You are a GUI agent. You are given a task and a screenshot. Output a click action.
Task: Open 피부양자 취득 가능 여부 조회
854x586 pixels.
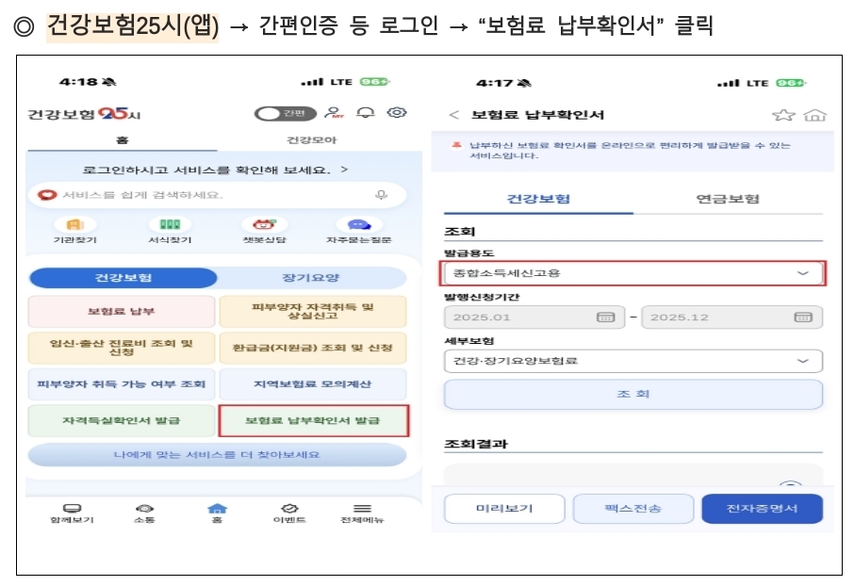[x=122, y=384]
